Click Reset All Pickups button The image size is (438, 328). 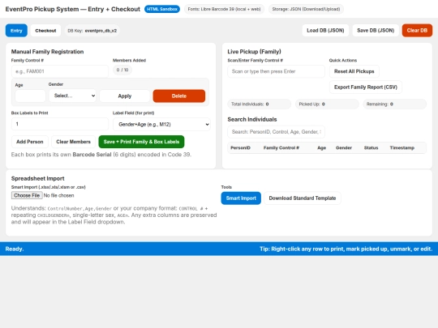point(354,71)
